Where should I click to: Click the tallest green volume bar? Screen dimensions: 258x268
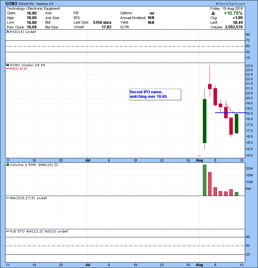pyautogui.click(x=204, y=180)
